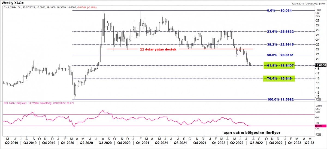Select the highlighted 76.4% Fibonacci label
This screenshot has height=149, width=327.
279,78
